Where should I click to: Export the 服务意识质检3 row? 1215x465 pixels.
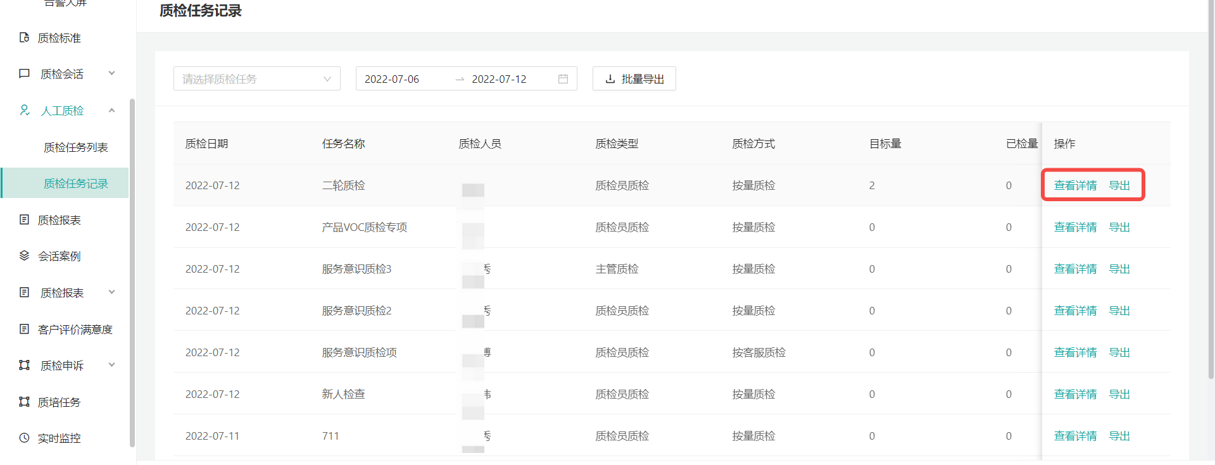pyautogui.click(x=1119, y=269)
